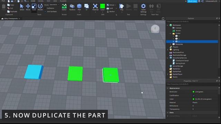Viewport: 221px width, 124px height.
Task: Switch to the PLUGINS ribbon tab
Action: [x=63, y=1]
